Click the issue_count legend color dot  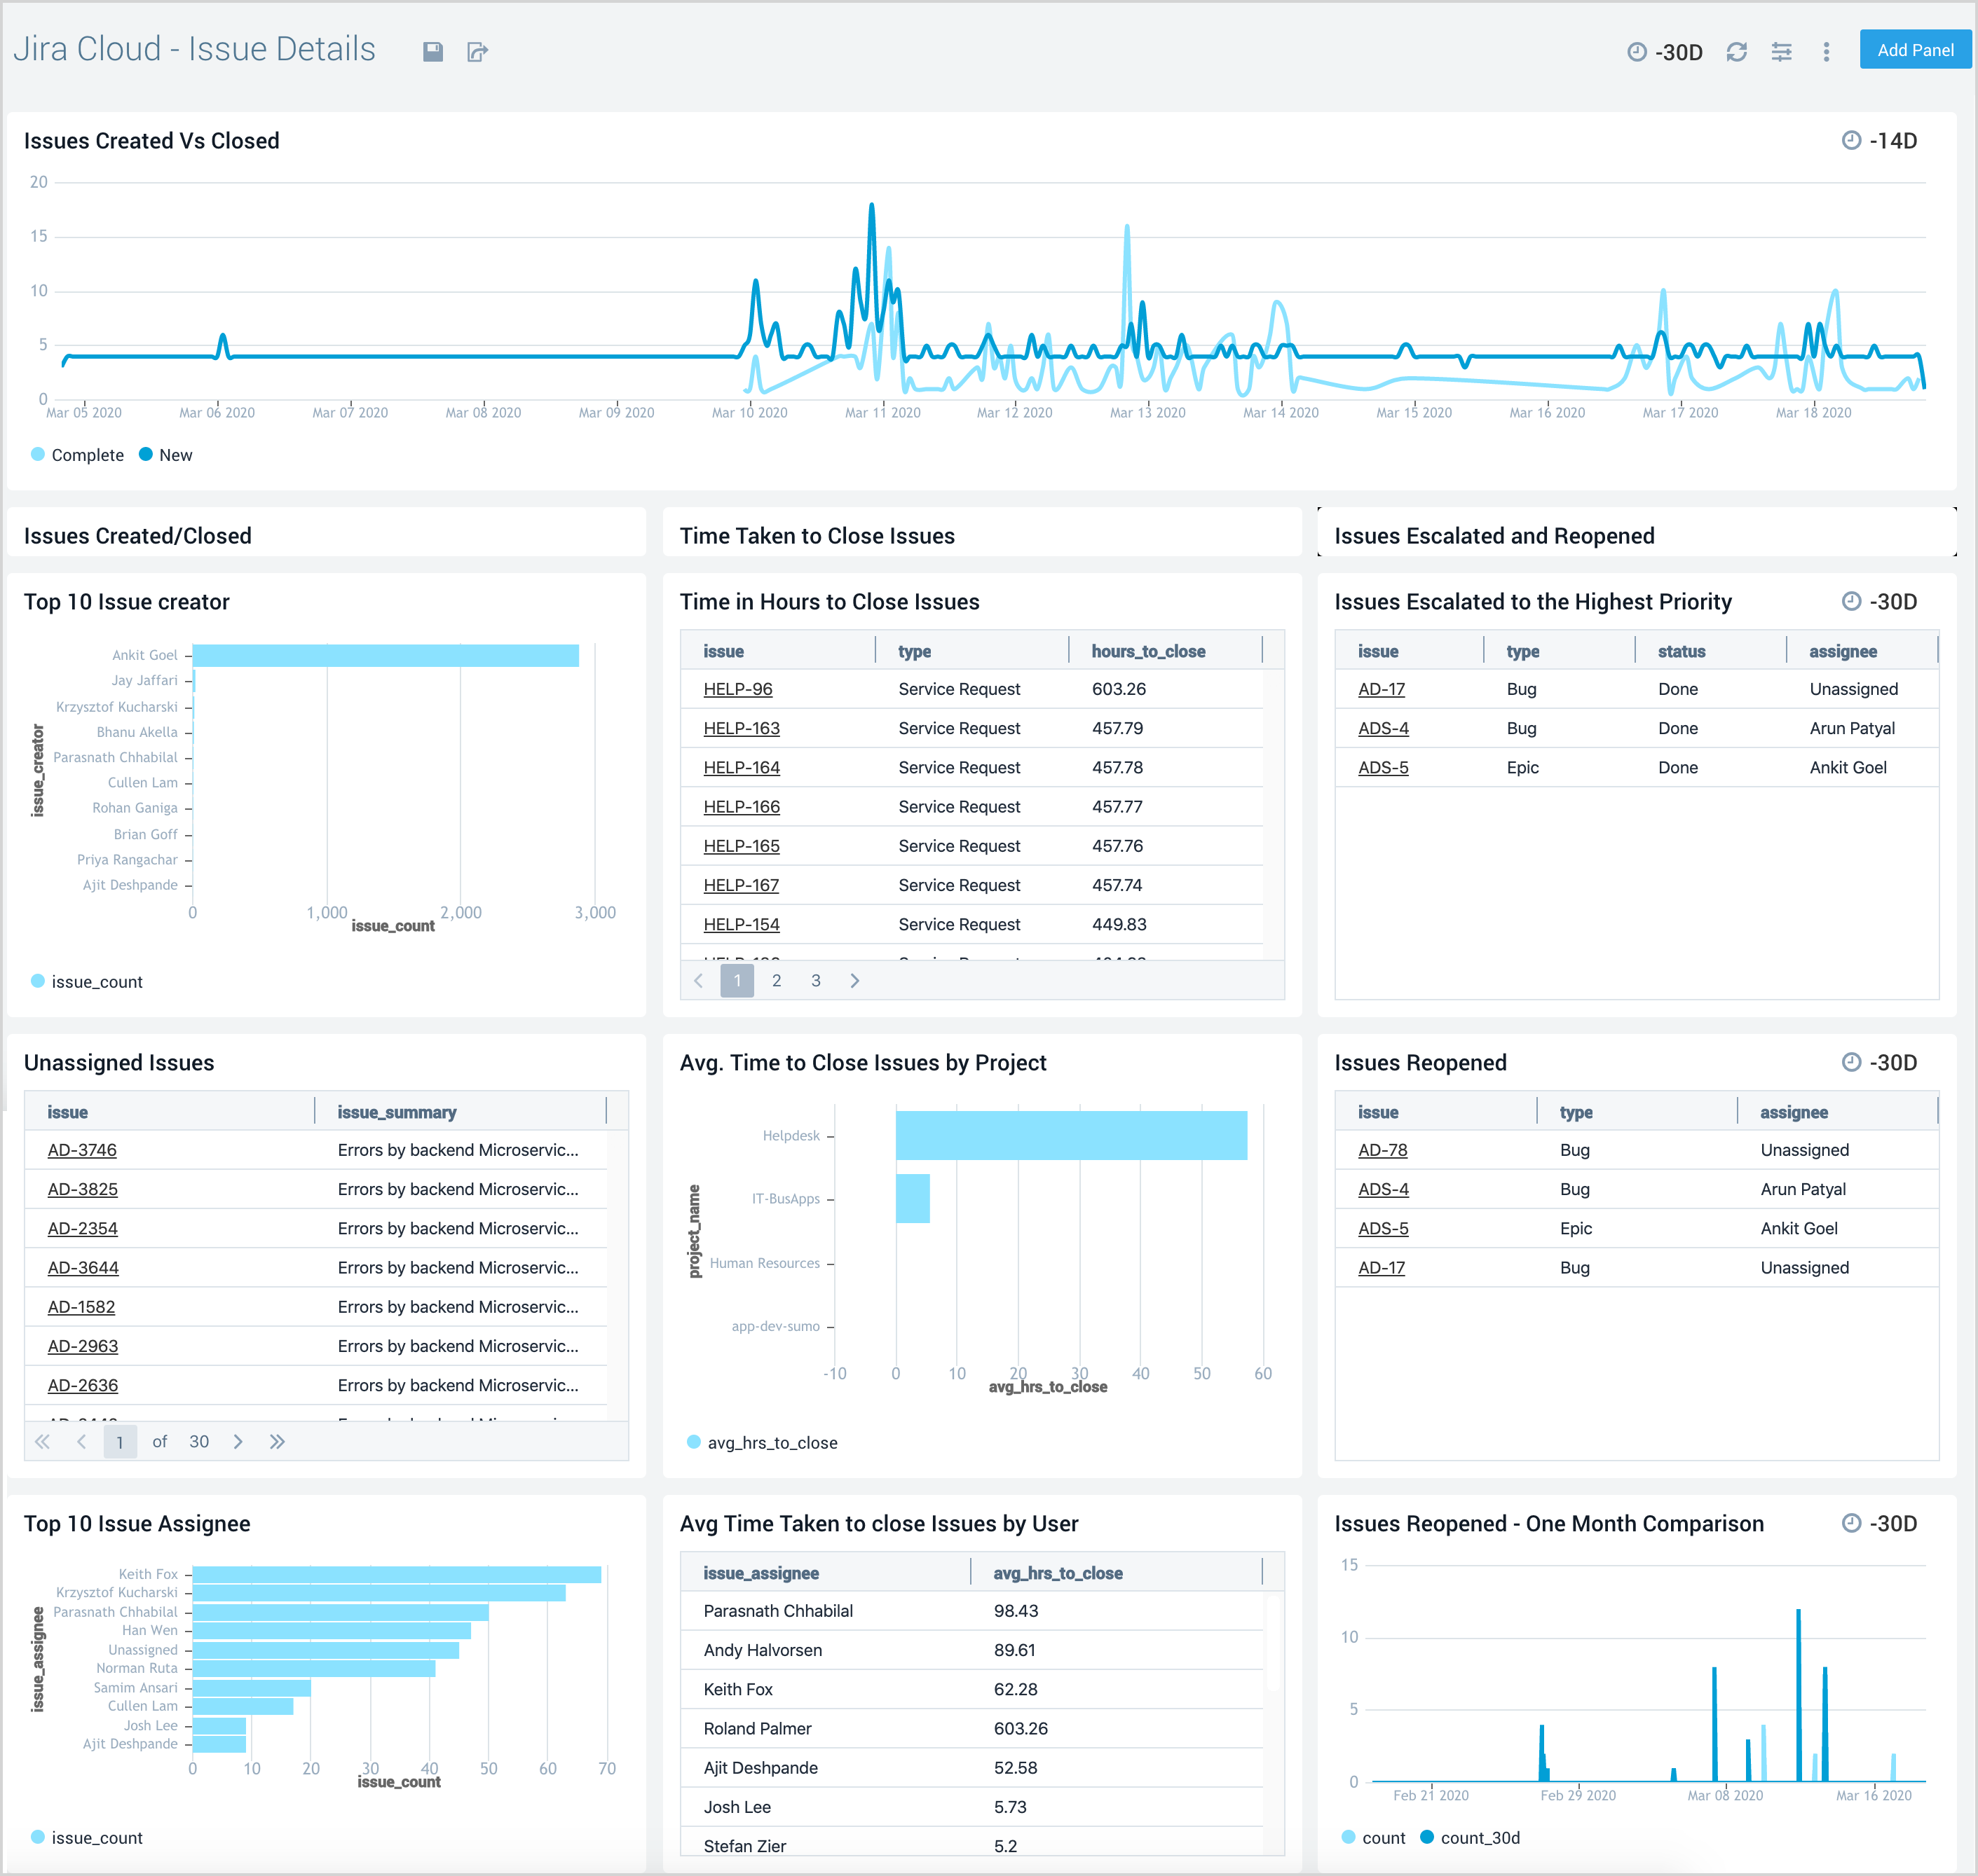point(38,981)
